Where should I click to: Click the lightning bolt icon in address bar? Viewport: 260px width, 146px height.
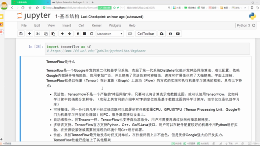click(118, 8)
